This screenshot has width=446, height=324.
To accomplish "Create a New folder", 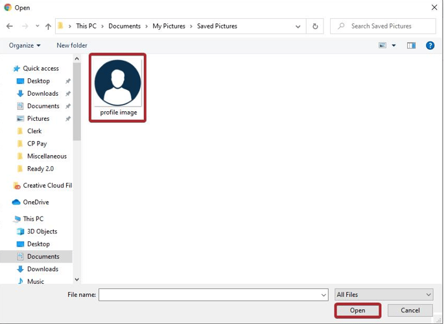I will point(72,45).
